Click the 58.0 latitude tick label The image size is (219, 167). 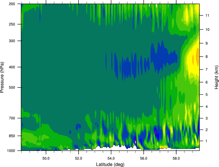coord(176,158)
